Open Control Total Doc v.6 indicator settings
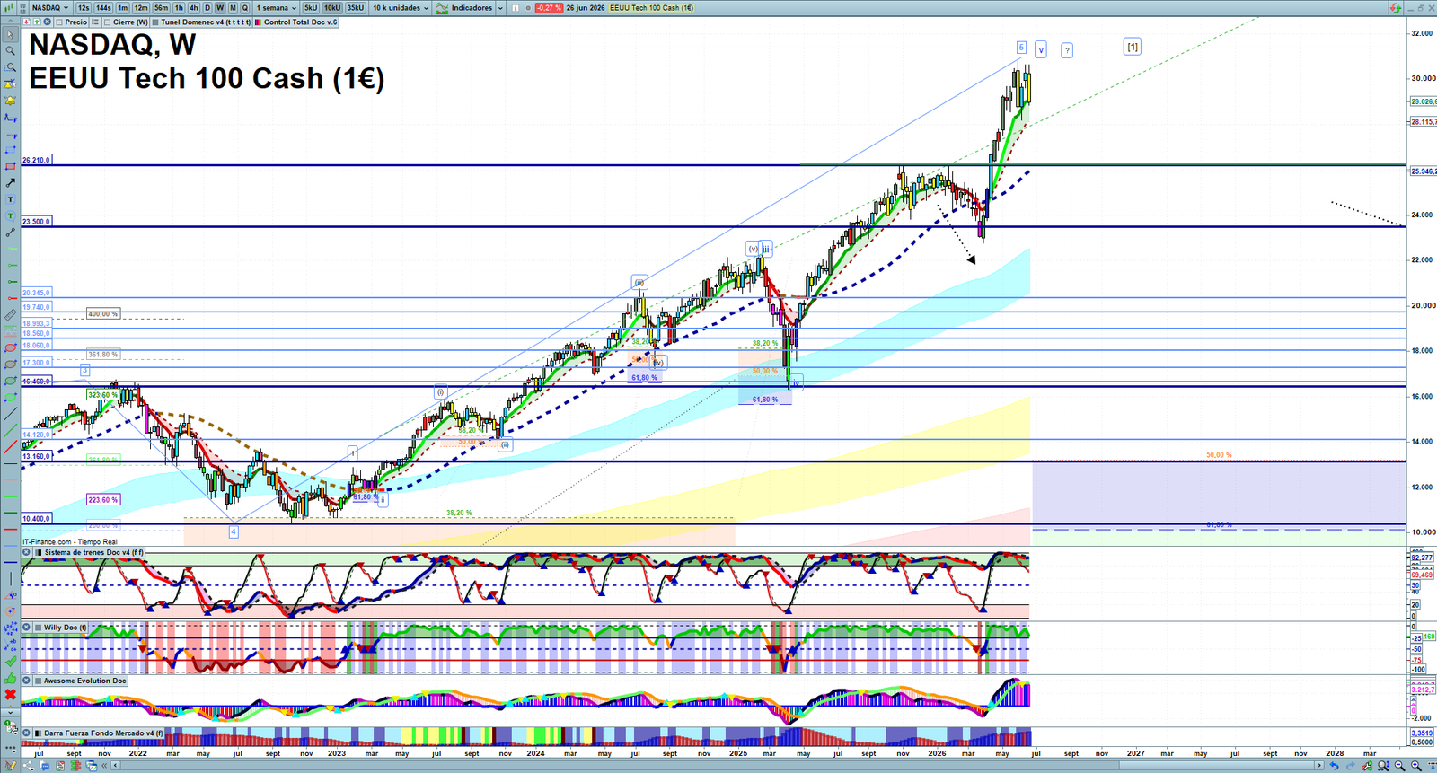Image resolution: width=1437 pixels, height=773 pixels. coord(301,22)
